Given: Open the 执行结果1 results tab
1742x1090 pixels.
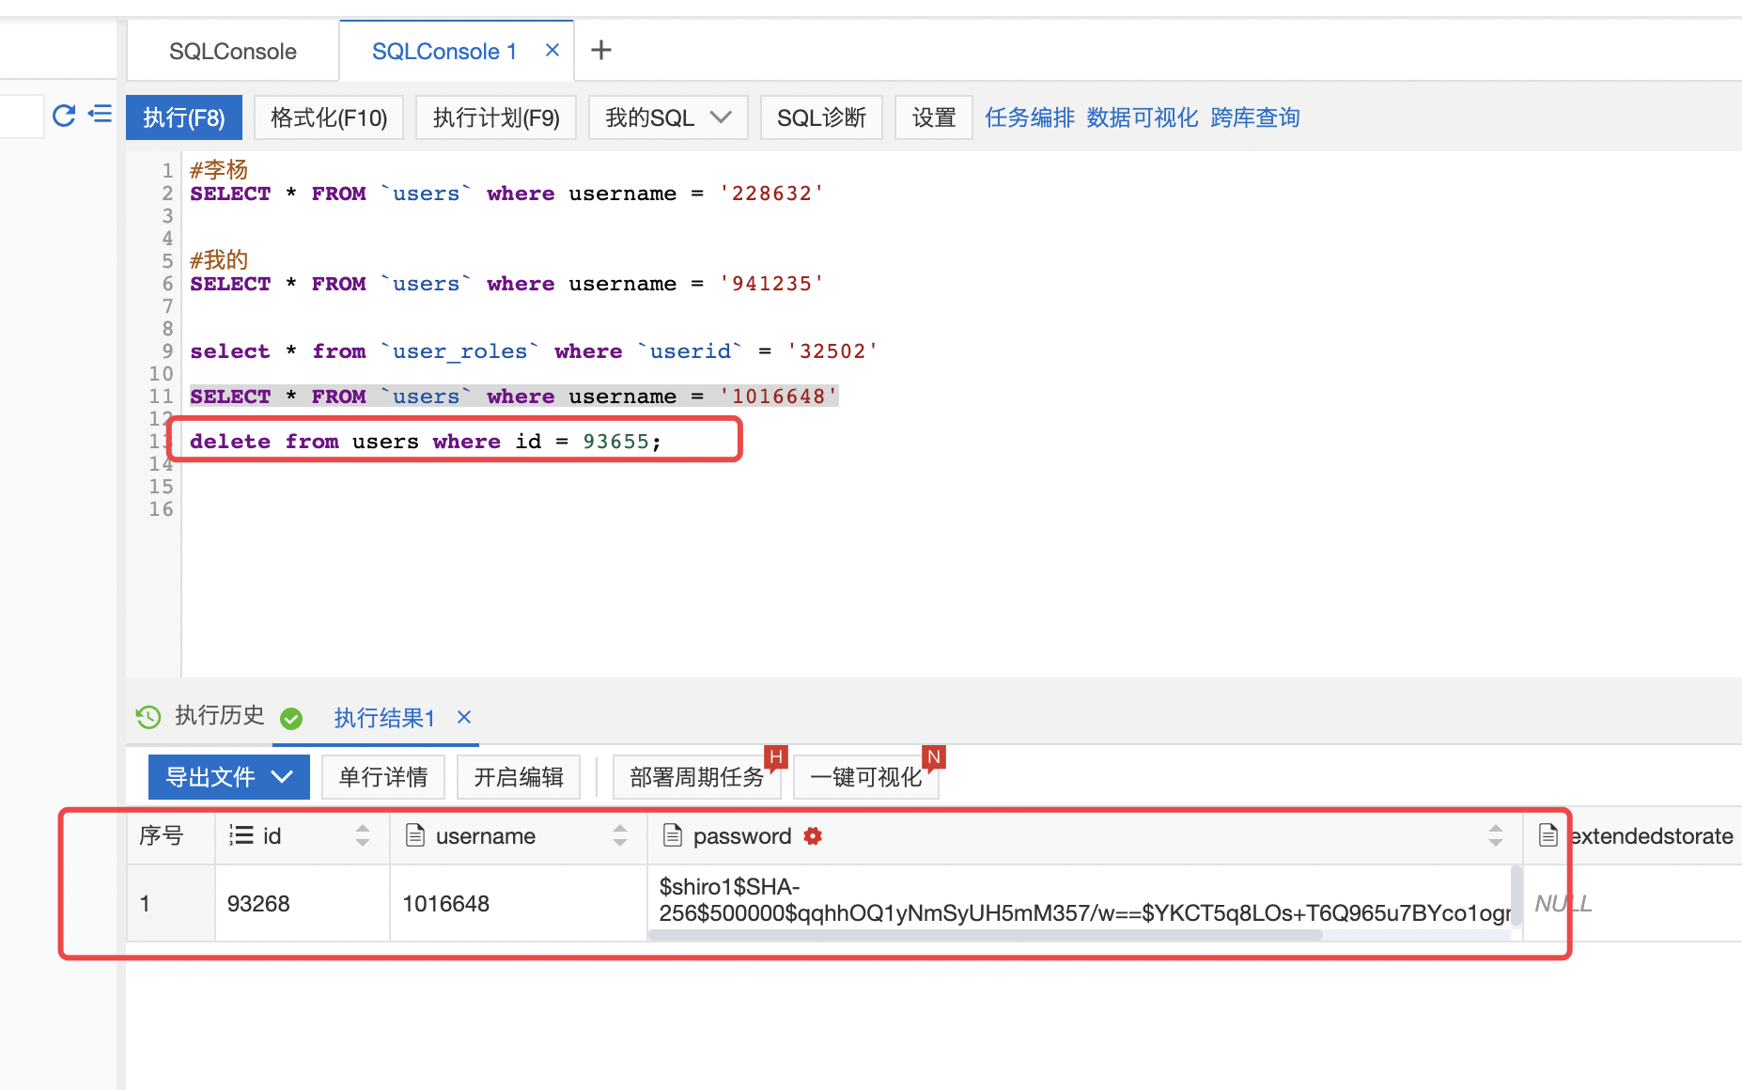Looking at the screenshot, I should click(384, 719).
